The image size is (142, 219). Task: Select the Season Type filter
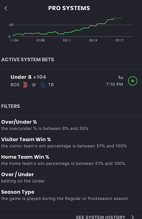pyautogui.click(x=65, y=195)
